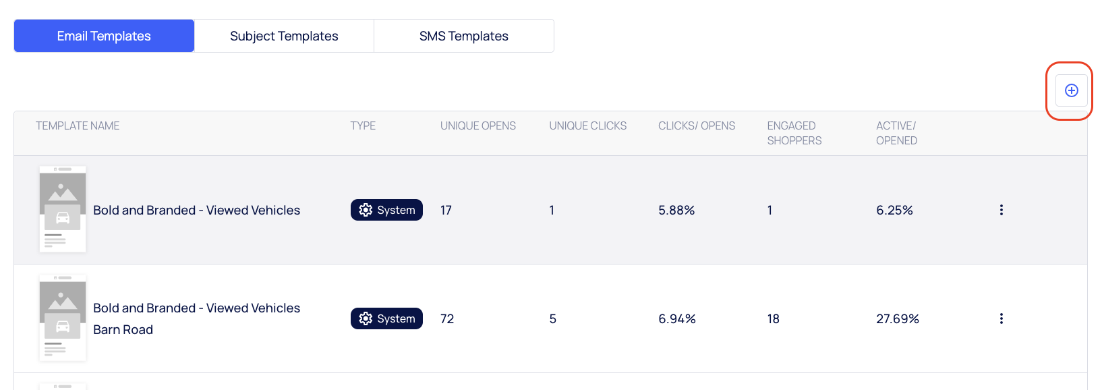Click the Active/Opened column header
This screenshot has height=390, width=1102.
(x=896, y=133)
